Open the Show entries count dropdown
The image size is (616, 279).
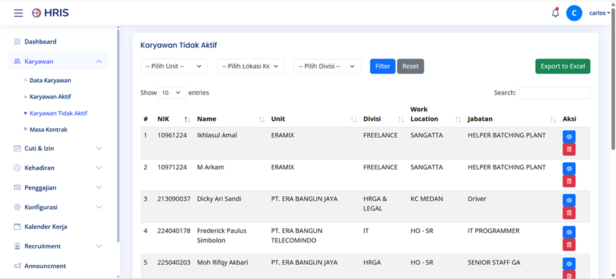(172, 93)
